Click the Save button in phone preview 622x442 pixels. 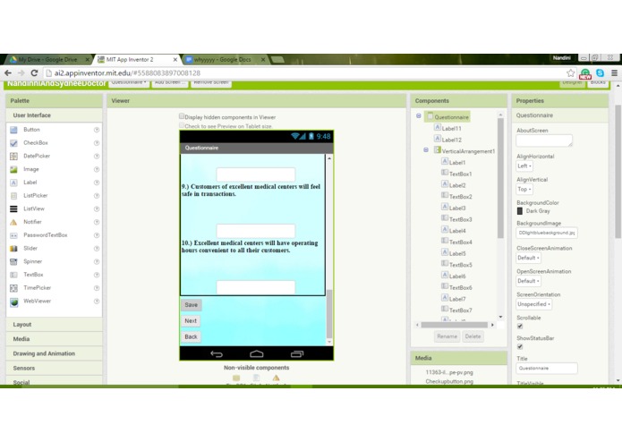(x=192, y=305)
